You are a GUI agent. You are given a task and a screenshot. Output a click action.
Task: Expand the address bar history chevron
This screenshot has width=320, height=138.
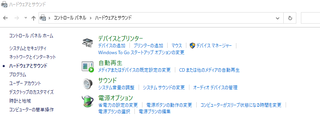[x=278, y=18]
